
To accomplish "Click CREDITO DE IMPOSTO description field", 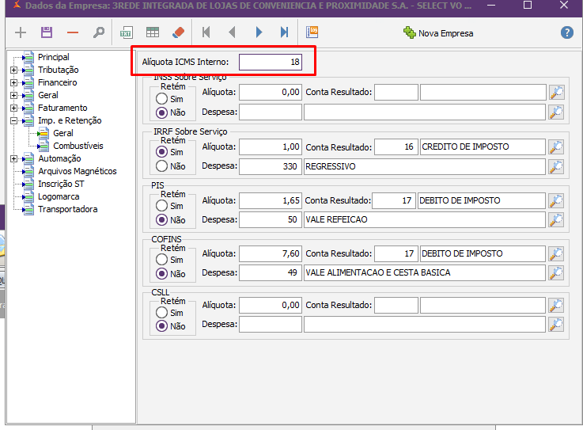I will pyautogui.click(x=483, y=147).
